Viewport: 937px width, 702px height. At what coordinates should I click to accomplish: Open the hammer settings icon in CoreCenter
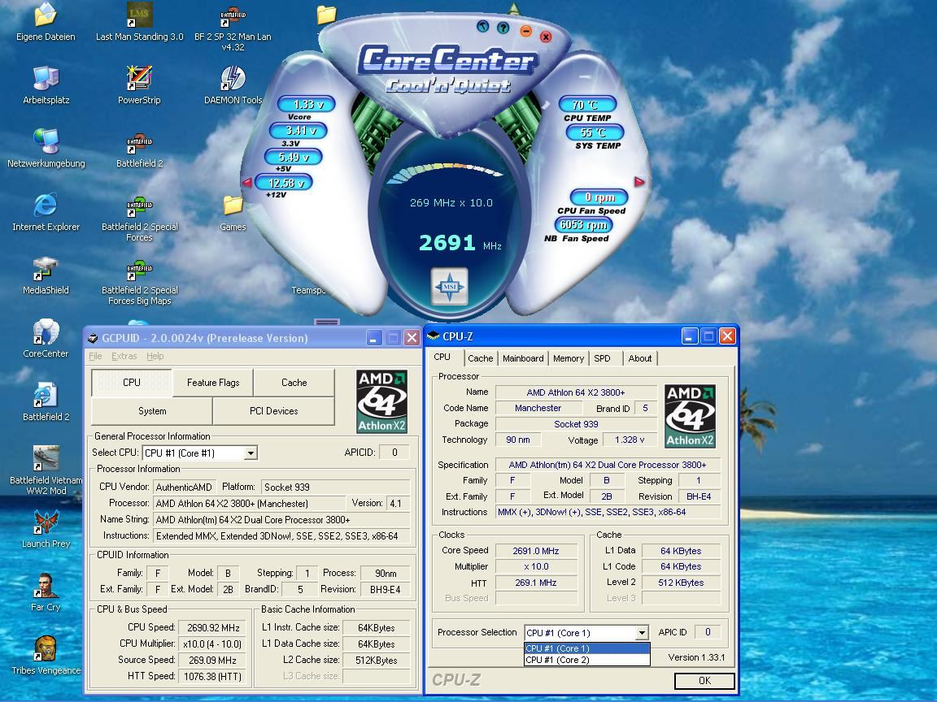483,26
